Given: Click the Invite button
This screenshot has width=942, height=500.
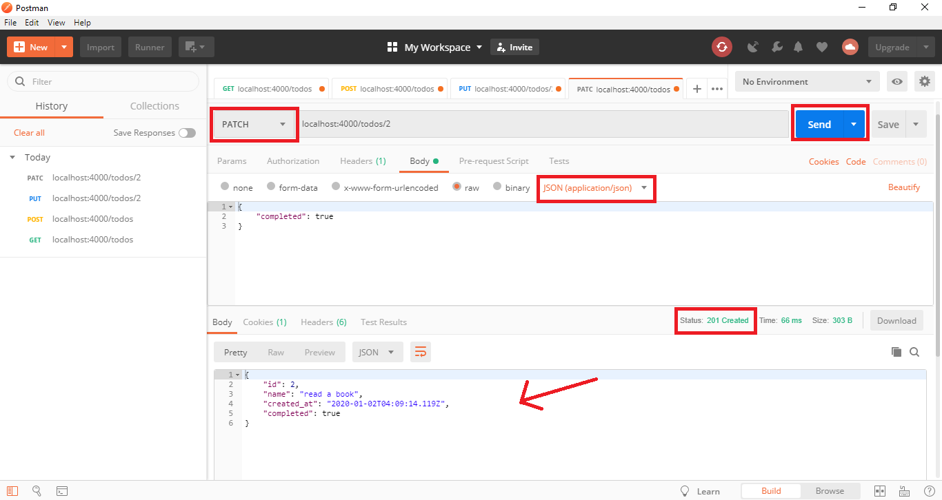Looking at the screenshot, I should pyautogui.click(x=514, y=47).
